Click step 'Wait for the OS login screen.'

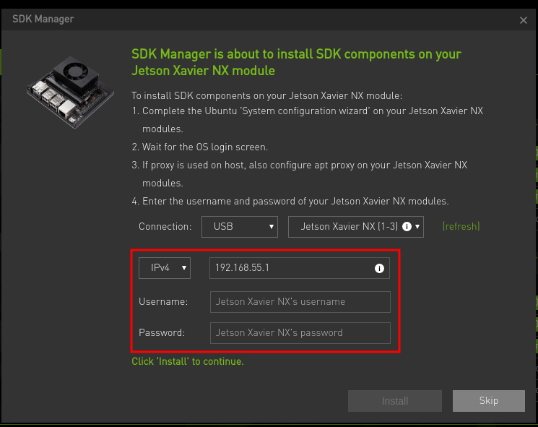coord(200,147)
